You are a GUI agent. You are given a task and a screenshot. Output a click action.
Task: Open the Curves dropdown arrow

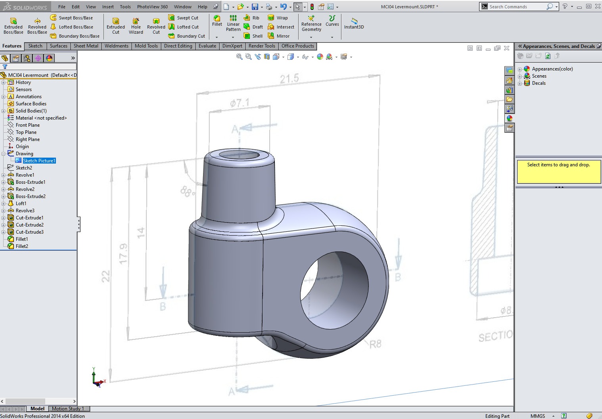click(x=332, y=37)
